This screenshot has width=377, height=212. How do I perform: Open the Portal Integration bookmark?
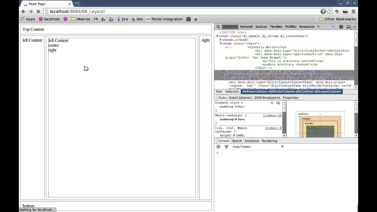(164, 19)
